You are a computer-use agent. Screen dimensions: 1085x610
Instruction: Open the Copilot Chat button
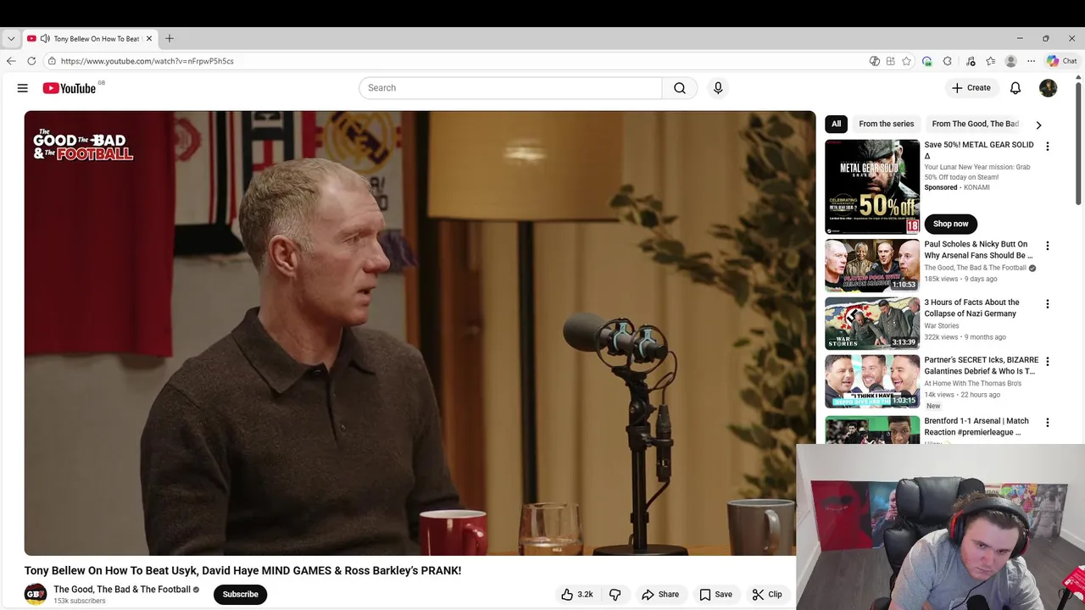1061,61
